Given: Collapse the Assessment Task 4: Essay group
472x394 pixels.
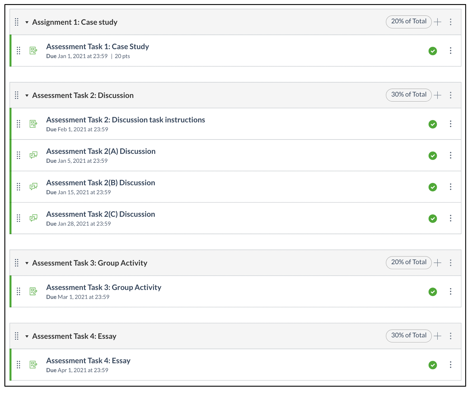Looking at the screenshot, I should coord(27,336).
